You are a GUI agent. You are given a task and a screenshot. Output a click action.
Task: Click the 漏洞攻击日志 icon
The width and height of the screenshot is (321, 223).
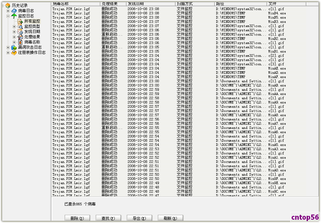click(14, 47)
